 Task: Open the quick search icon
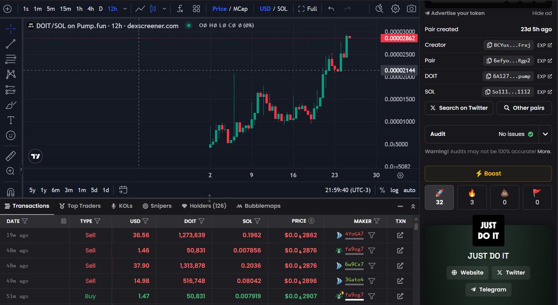[379, 8]
